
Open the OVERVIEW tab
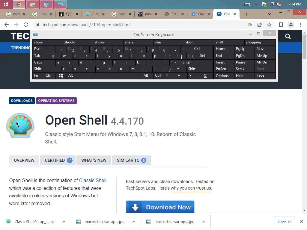(x=24, y=161)
